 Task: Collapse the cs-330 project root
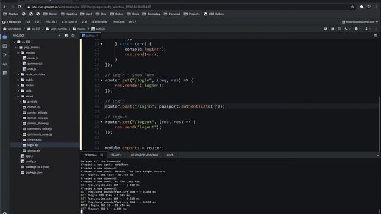pos(14,42)
